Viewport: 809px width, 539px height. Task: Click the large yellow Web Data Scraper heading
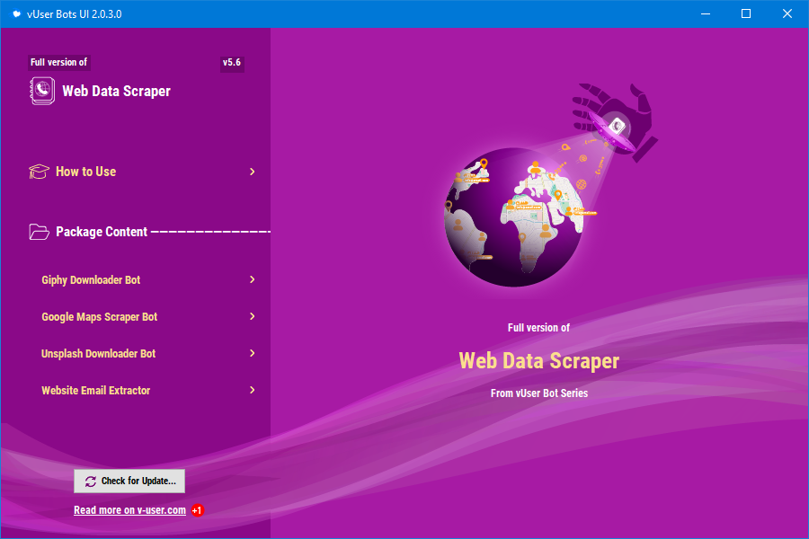point(539,360)
